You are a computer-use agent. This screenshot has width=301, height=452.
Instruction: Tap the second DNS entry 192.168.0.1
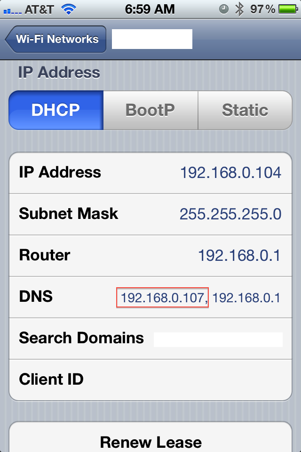(x=246, y=298)
